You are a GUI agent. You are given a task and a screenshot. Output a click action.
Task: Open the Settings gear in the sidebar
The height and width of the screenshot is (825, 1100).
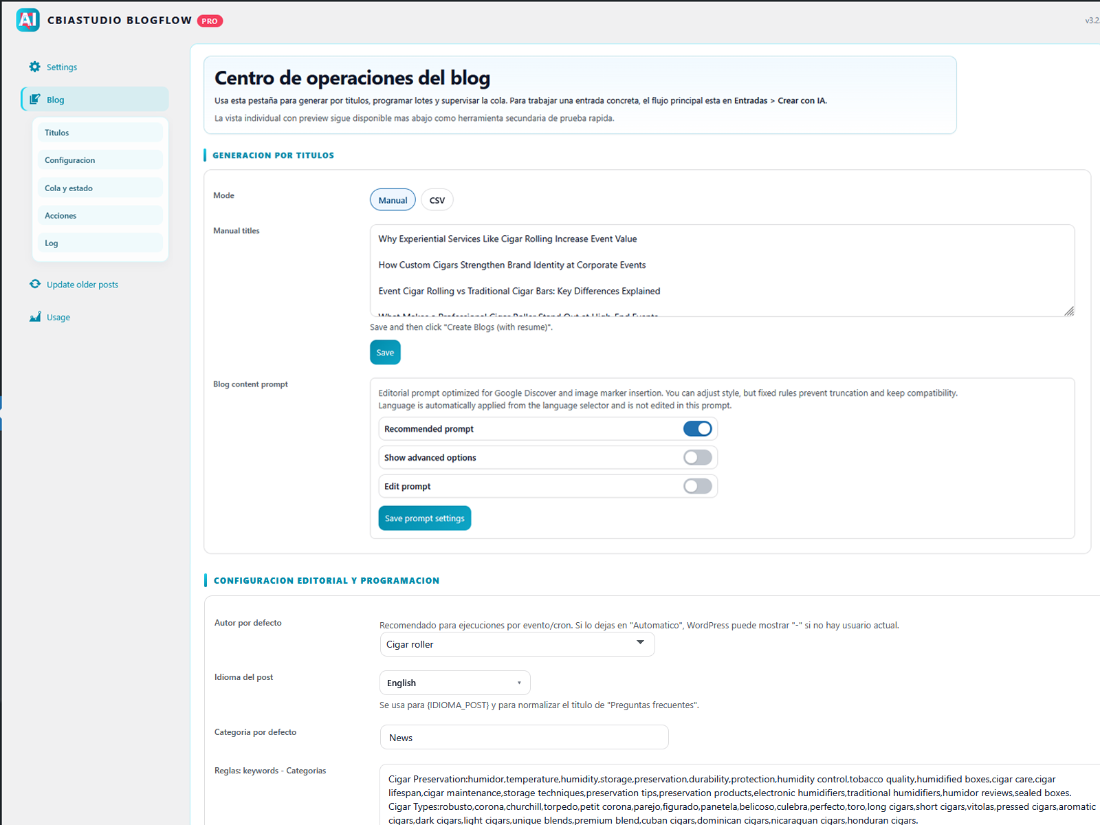pyautogui.click(x=34, y=67)
